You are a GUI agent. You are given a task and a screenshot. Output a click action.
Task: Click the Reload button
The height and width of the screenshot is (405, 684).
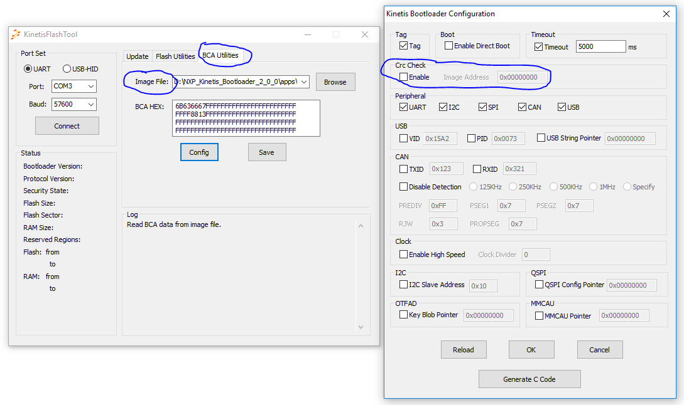coord(464,350)
